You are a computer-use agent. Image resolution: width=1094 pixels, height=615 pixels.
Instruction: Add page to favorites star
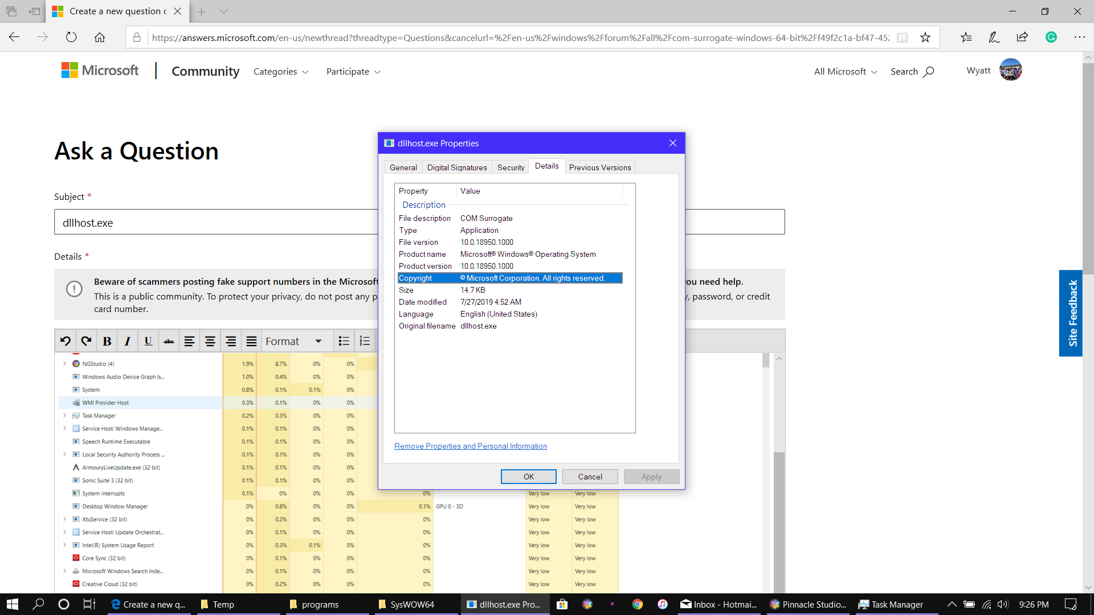click(925, 38)
